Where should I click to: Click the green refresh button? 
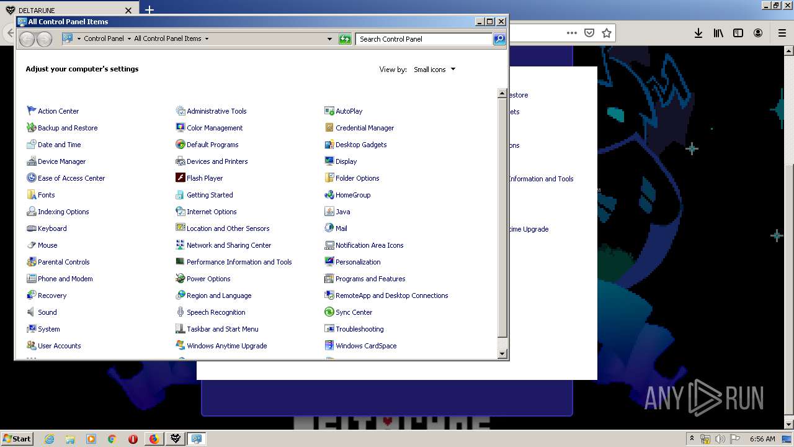345,39
